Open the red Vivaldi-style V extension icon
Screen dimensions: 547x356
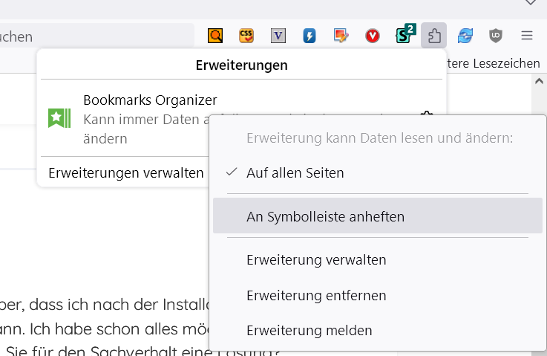coord(373,35)
